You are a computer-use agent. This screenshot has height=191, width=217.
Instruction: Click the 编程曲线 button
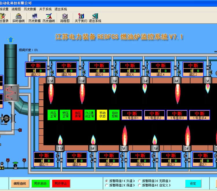pyautogui.click(x=20, y=183)
